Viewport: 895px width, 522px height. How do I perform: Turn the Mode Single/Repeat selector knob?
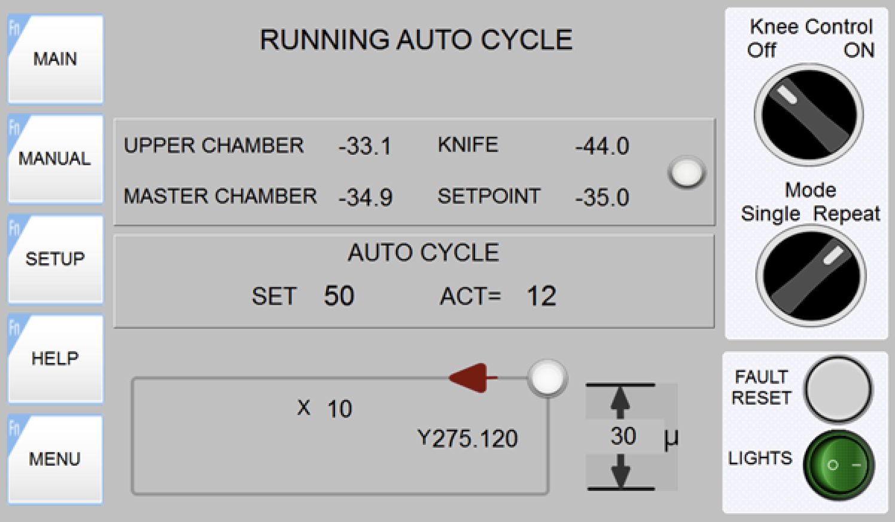pyautogui.click(x=811, y=276)
